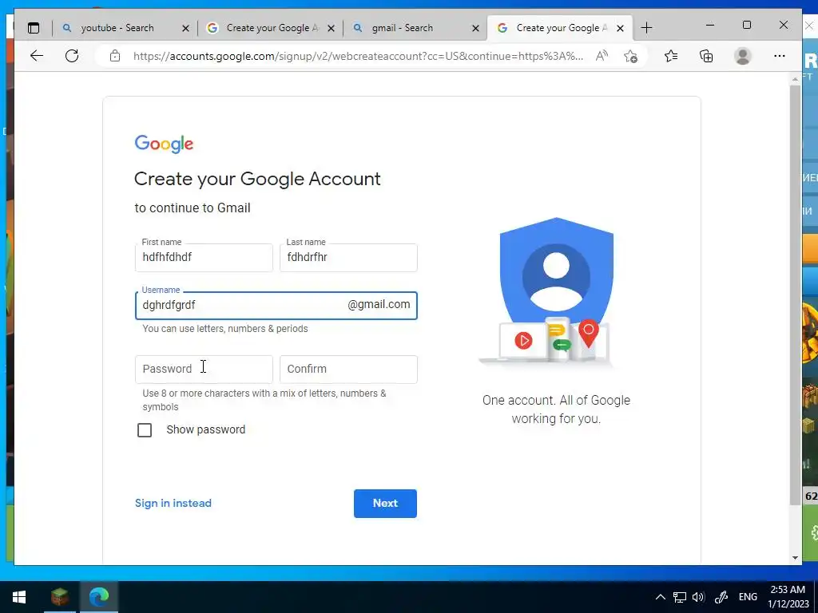Close the active Create your Google Account tab

620,28
